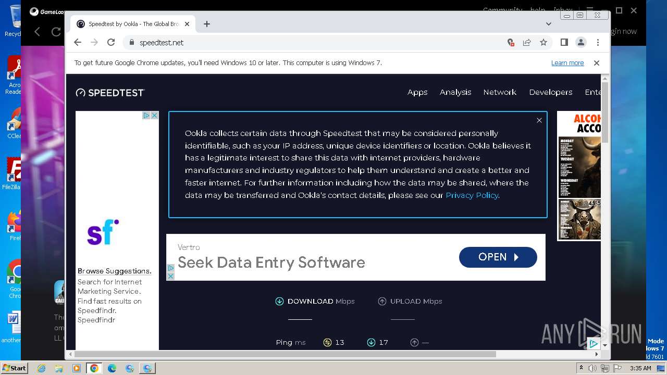Open the Browse Suggestions ad link
The width and height of the screenshot is (667, 375).
pyautogui.click(x=115, y=271)
